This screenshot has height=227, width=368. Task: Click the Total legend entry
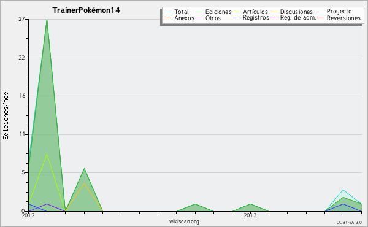click(x=182, y=12)
